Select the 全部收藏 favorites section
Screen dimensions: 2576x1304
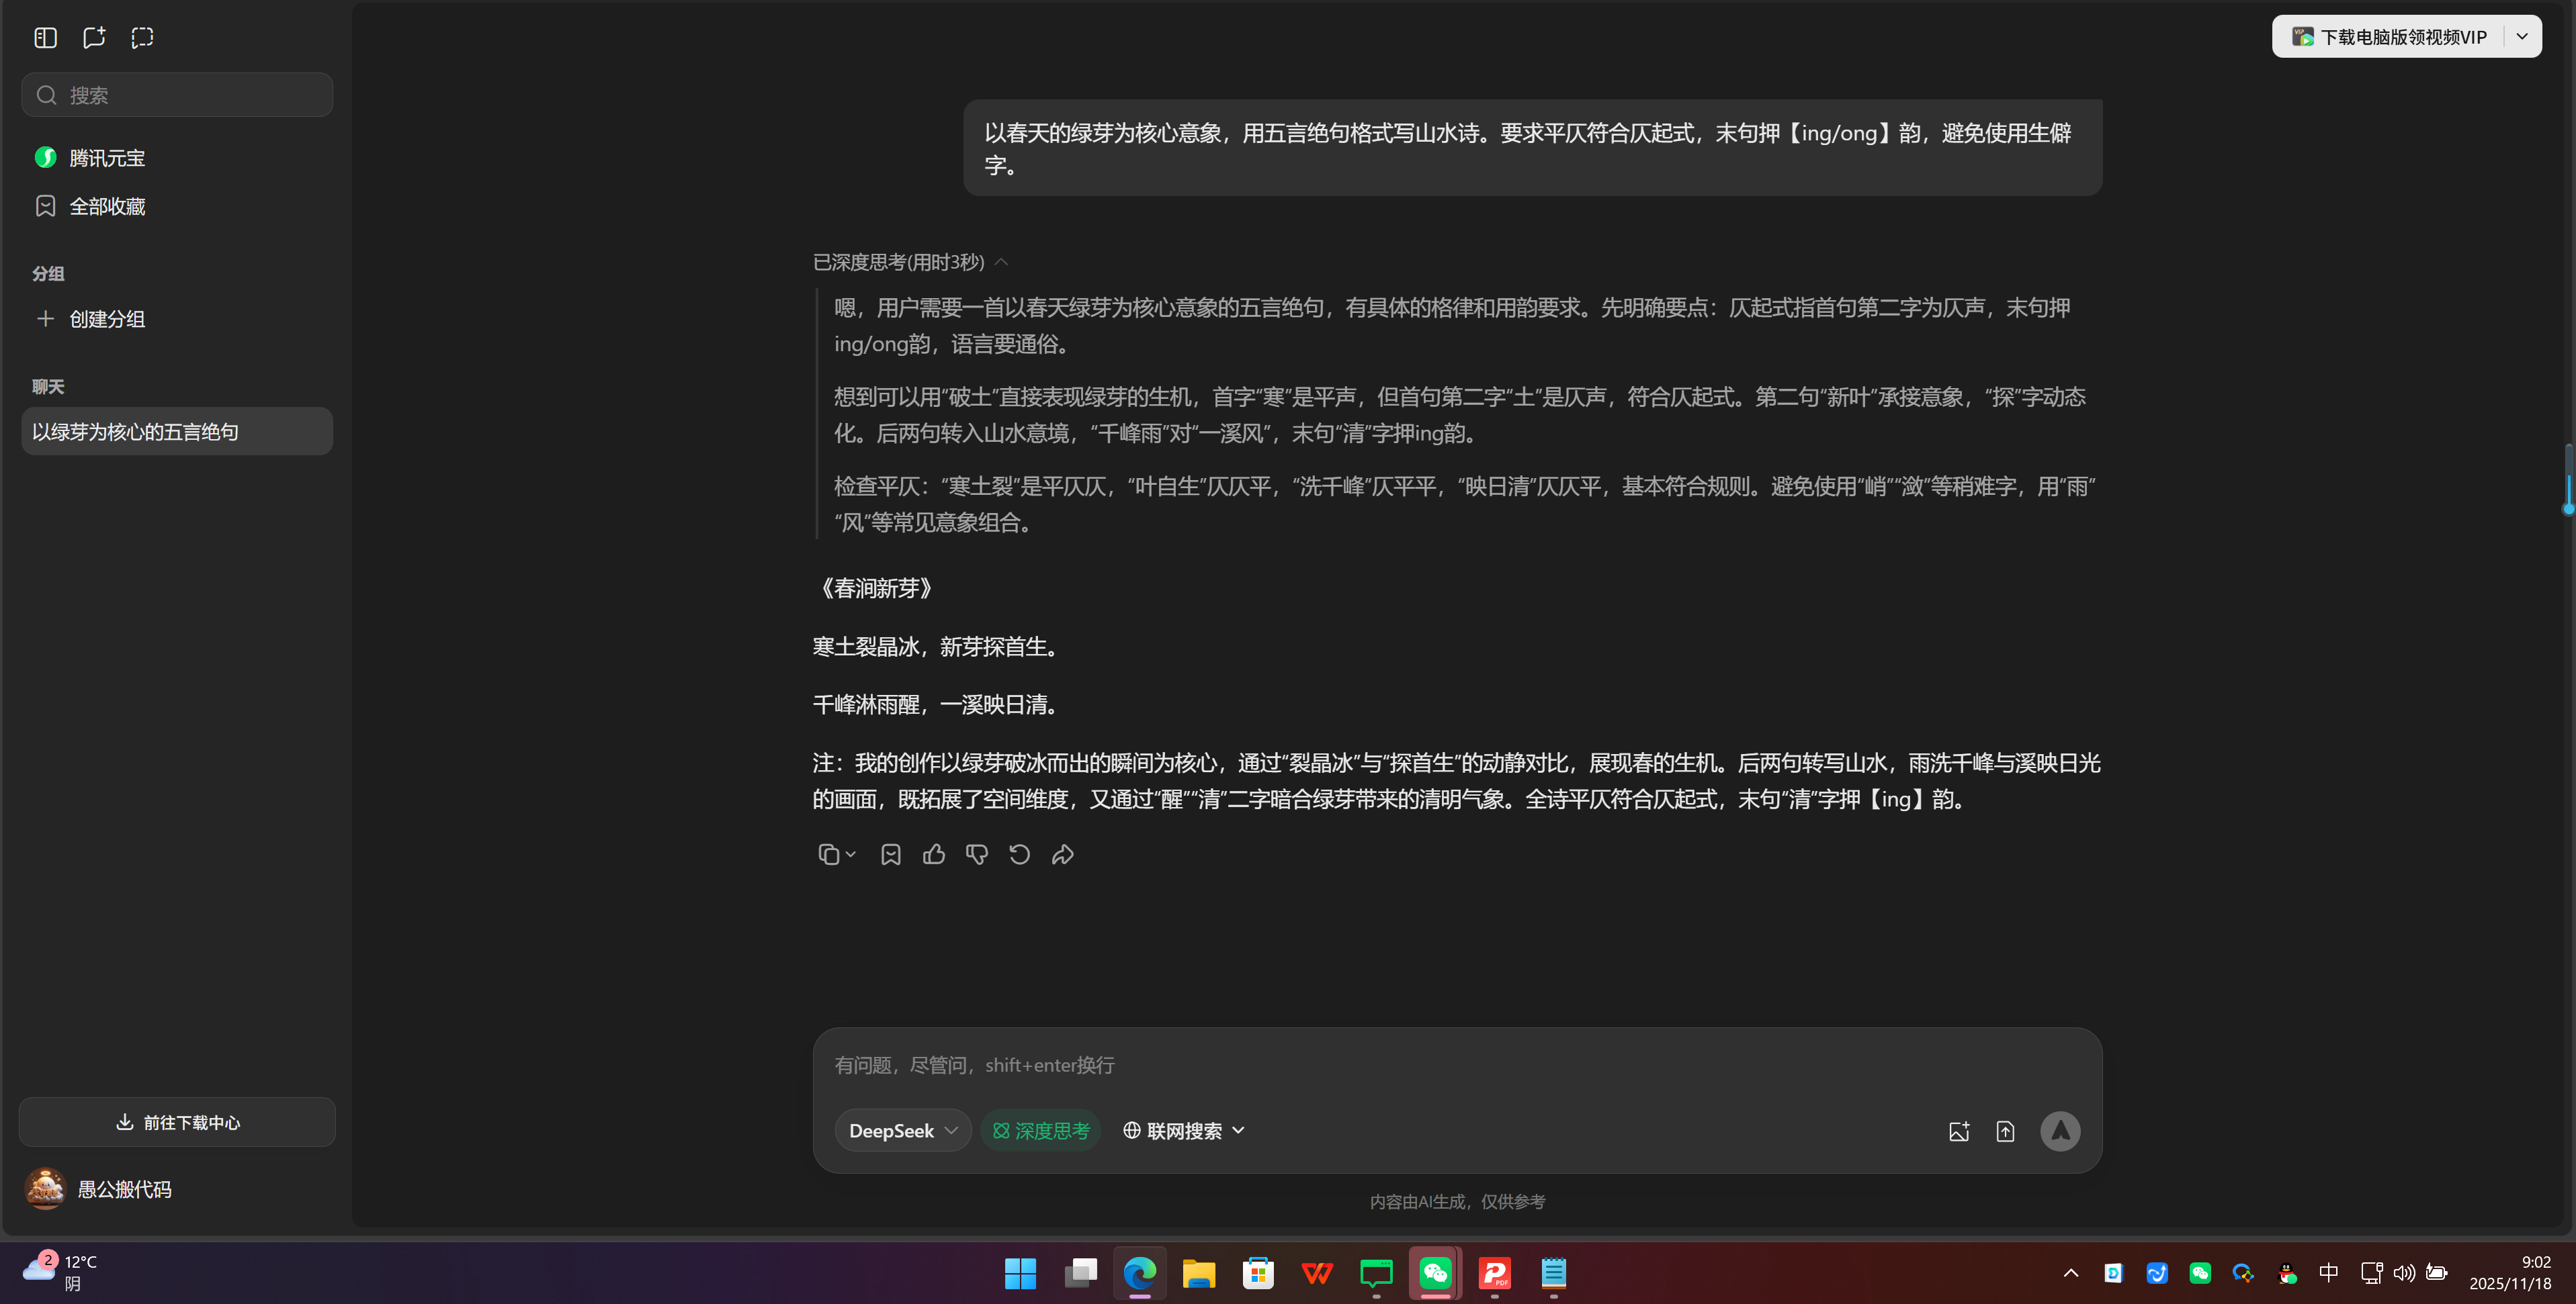point(107,206)
